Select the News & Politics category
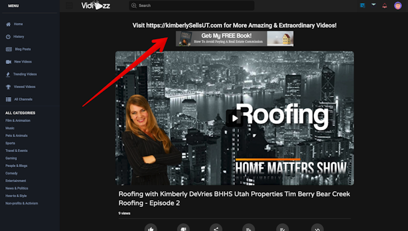This screenshot has height=231, width=408. tap(17, 188)
